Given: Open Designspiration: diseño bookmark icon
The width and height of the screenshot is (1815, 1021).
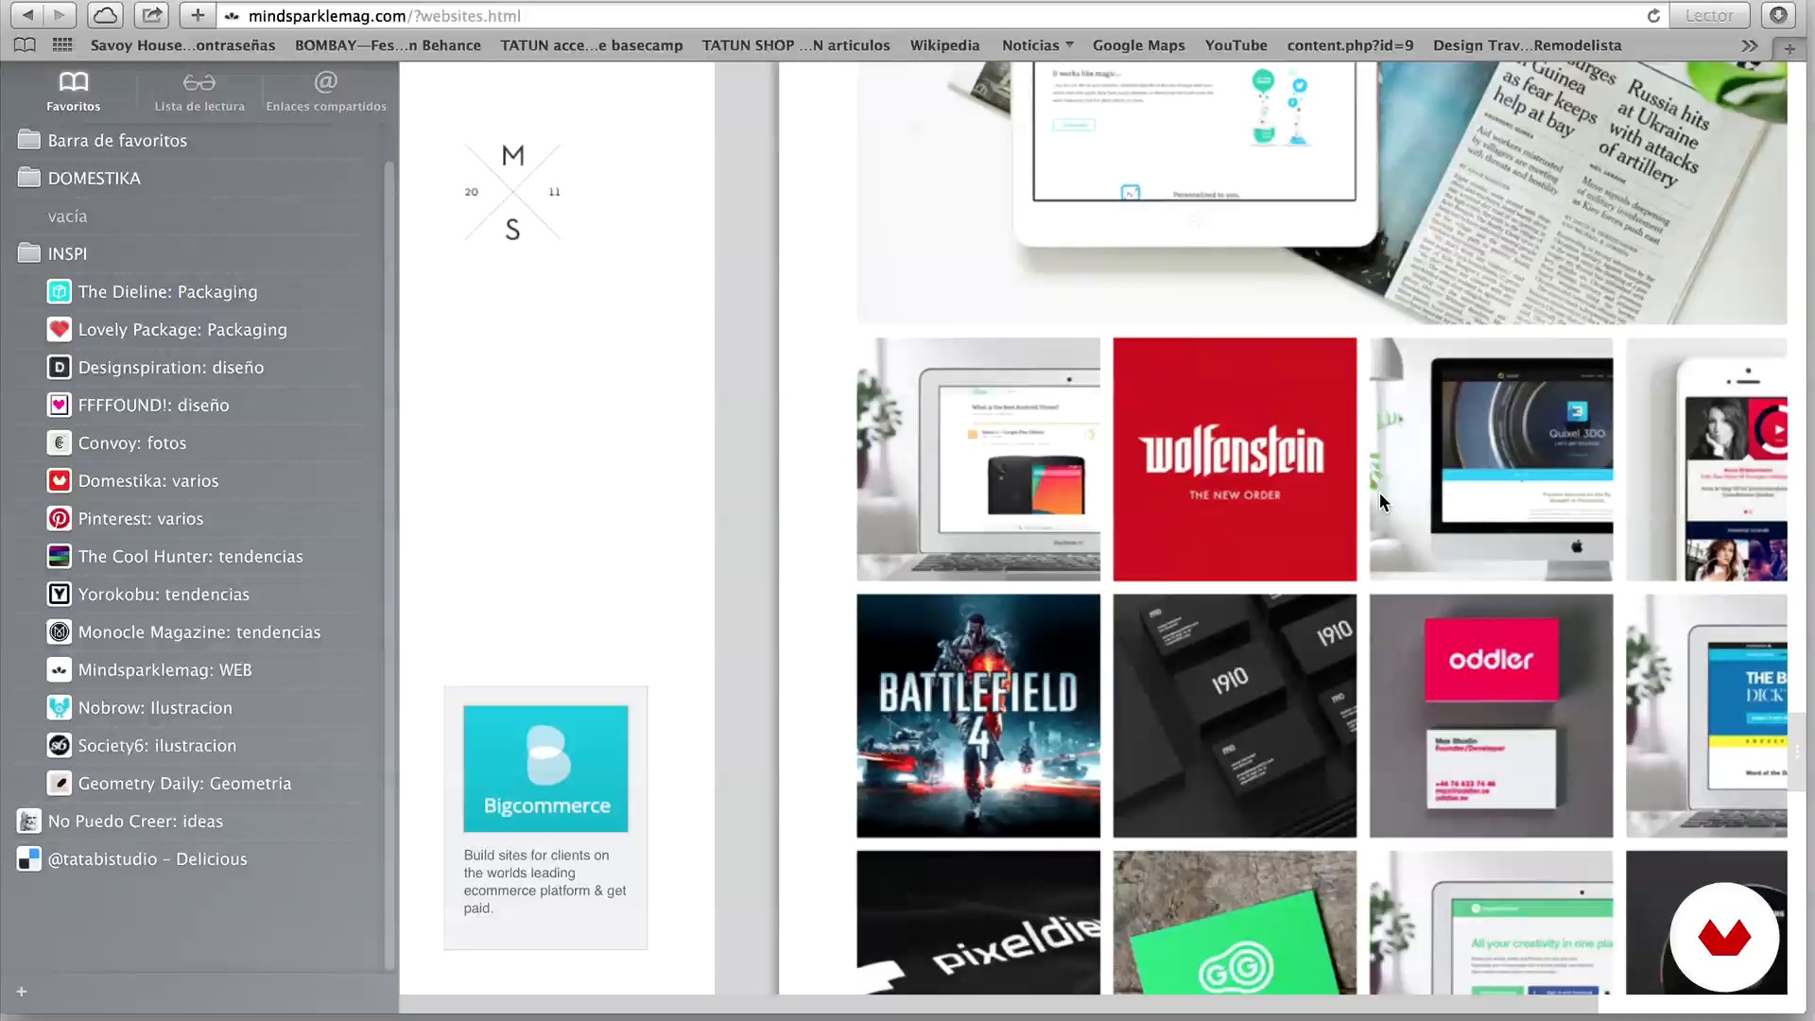Looking at the screenshot, I should pos(59,367).
